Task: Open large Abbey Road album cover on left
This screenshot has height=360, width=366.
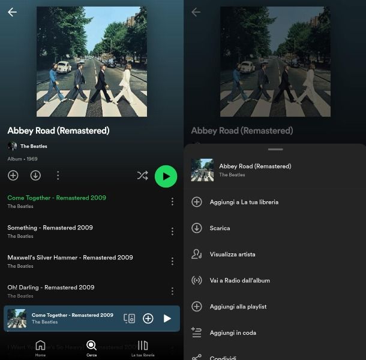Action: coord(92,62)
